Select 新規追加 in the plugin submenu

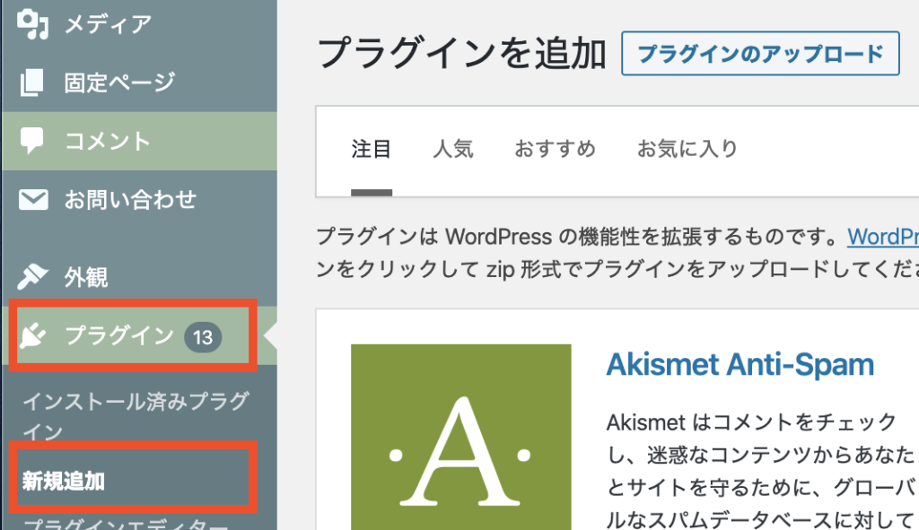point(64,481)
